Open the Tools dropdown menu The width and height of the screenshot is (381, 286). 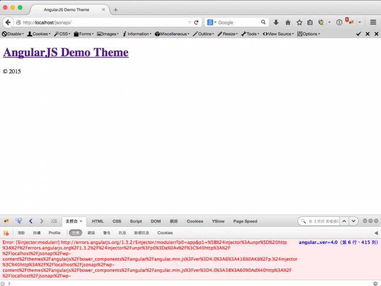[x=250, y=34]
